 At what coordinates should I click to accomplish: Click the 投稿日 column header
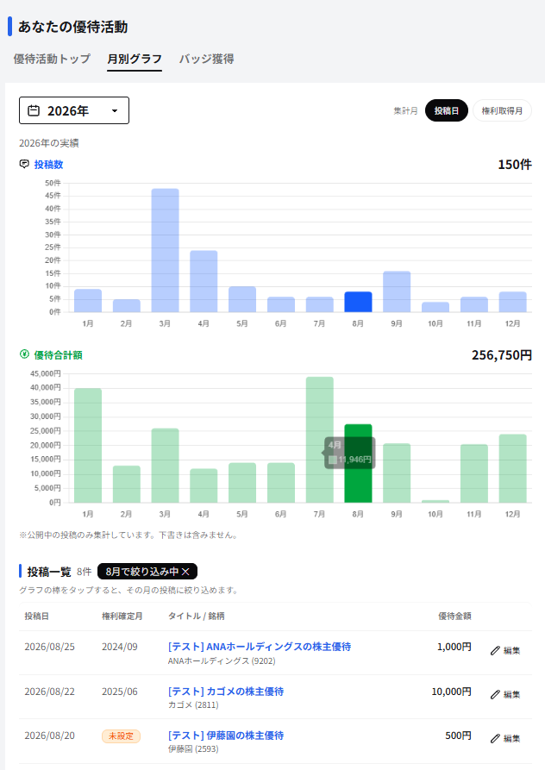(37, 616)
